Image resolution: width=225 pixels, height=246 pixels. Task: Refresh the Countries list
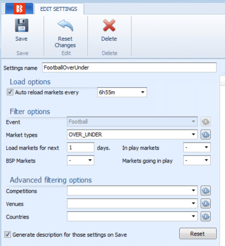206,216
